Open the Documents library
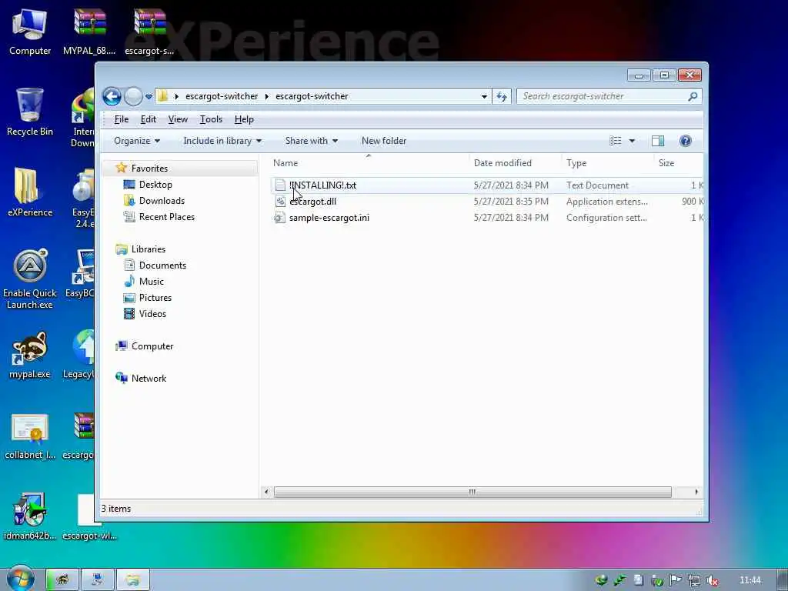 162,265
